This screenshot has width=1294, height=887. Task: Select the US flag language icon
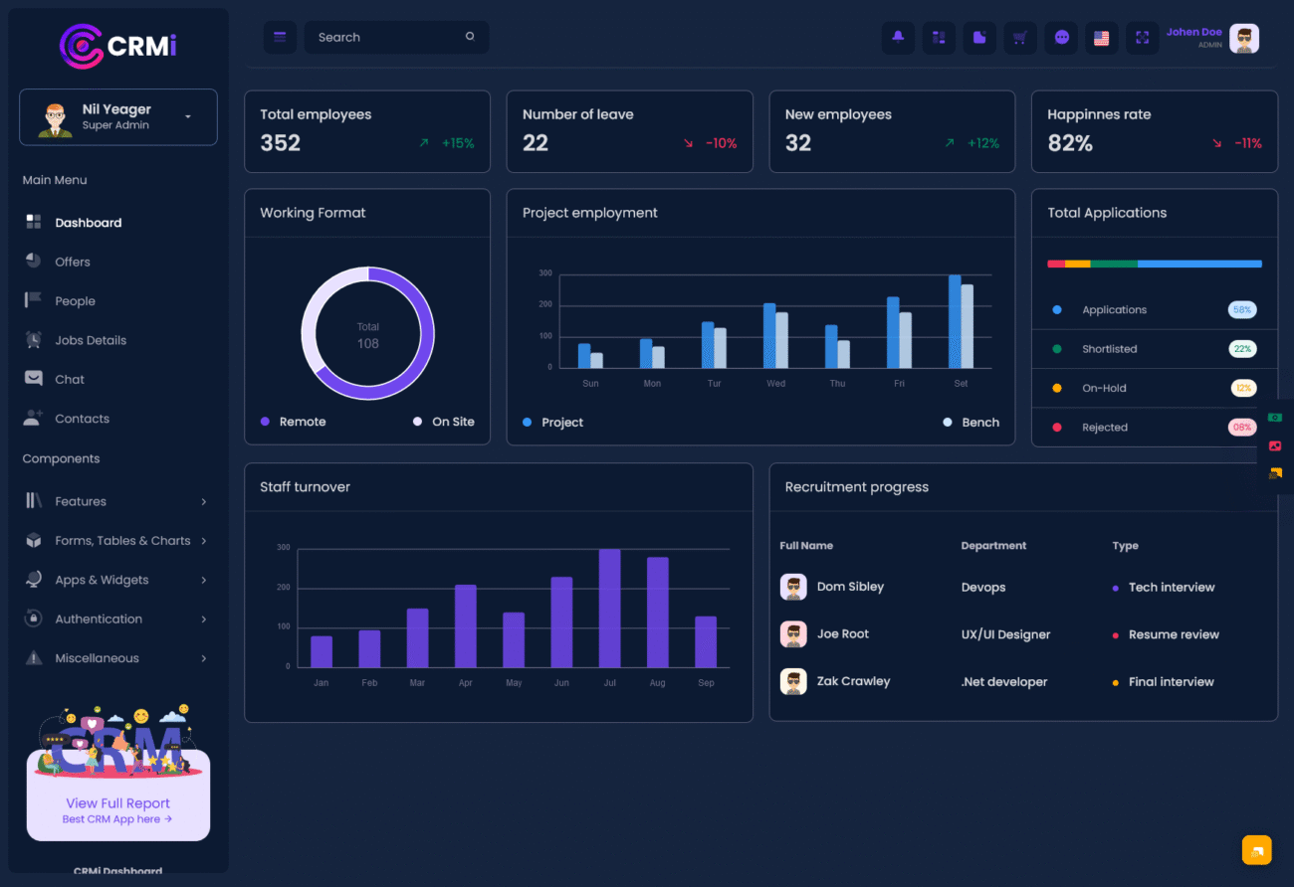1102,38
